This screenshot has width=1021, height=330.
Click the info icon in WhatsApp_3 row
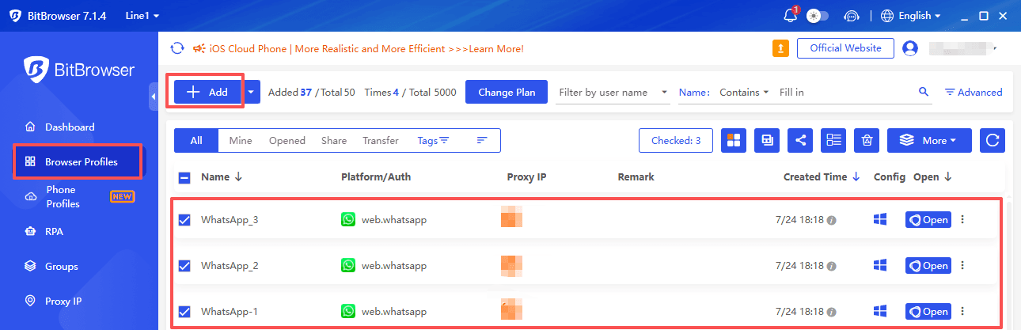pyautogui.click(x=831, y=221)
